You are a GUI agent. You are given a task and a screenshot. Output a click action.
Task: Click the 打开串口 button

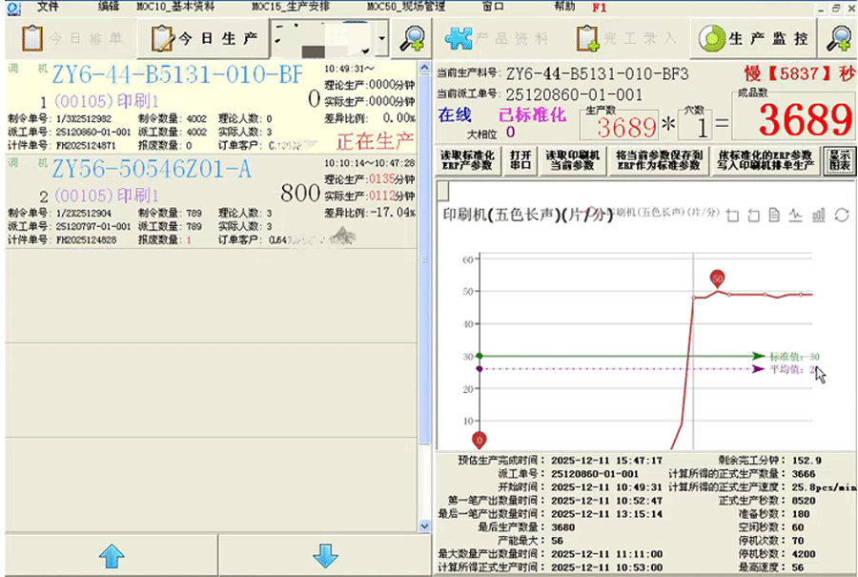point(521,159)
